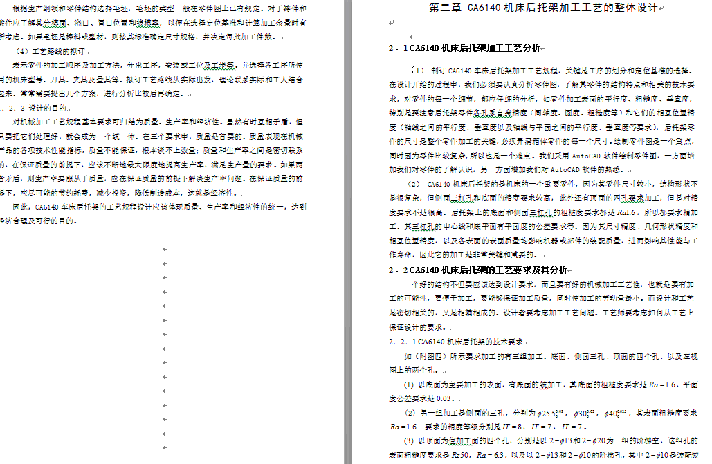Click the line starting '(3) 以顶面为住加工面的四个孔'
Image resolution: width=712 pixels, height=464 pixels.
point(551,441)
